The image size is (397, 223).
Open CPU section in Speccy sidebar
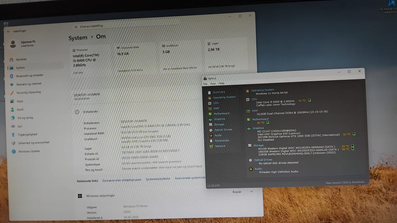pyautogui.click(x=216, y=103)
